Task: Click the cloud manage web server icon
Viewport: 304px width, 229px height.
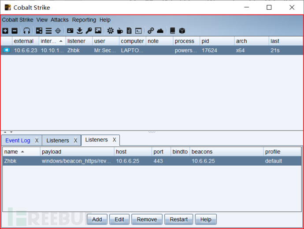Action: (160, 31)
